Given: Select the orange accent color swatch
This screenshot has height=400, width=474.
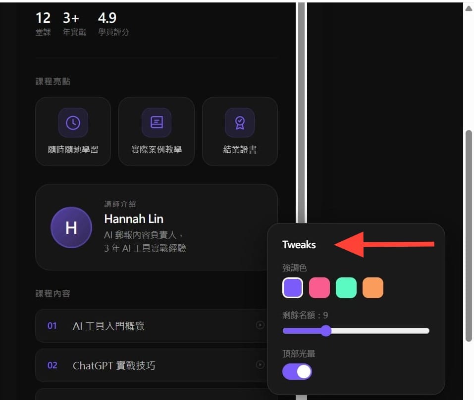Looking at the screenshot, I should click(372, 287).
